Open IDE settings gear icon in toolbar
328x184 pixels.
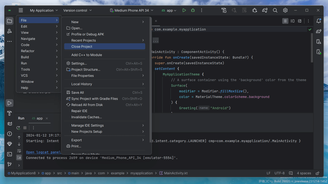(285, 10)
